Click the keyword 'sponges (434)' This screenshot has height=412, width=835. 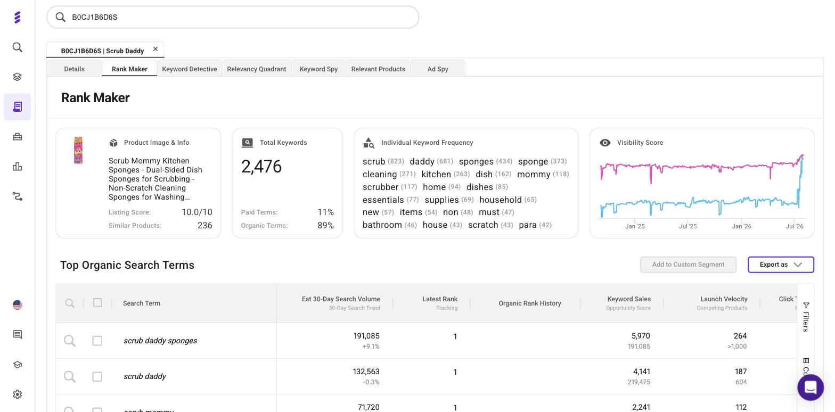[x=486, y=161]
